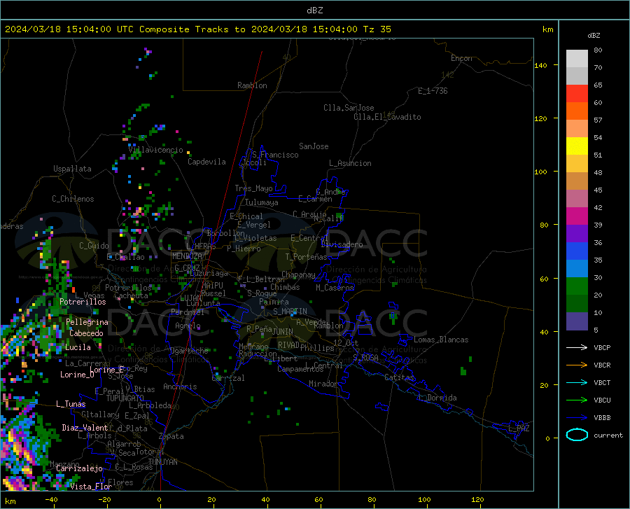630x509 pixels.
Task: Click the 'Encon' map label
Action: (x=461, y=58)
